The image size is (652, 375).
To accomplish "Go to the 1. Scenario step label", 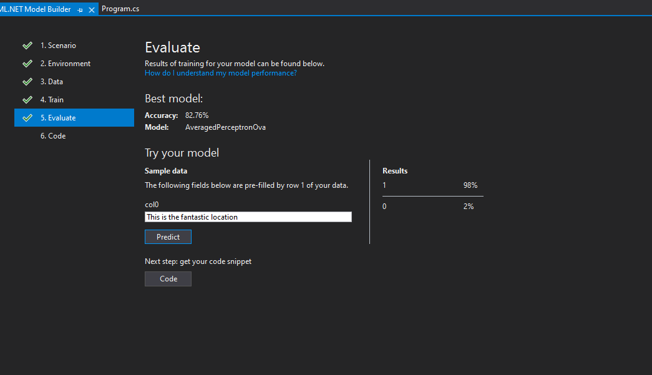I will (58, 46).
